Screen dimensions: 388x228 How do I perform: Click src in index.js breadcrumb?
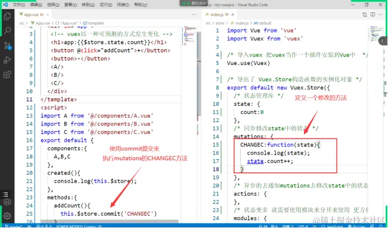[208, 23]
